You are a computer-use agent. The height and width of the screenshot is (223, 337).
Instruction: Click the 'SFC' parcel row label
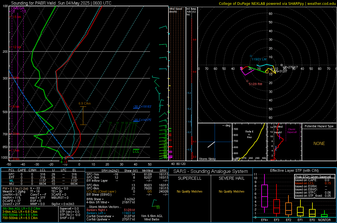coord(11,174)
